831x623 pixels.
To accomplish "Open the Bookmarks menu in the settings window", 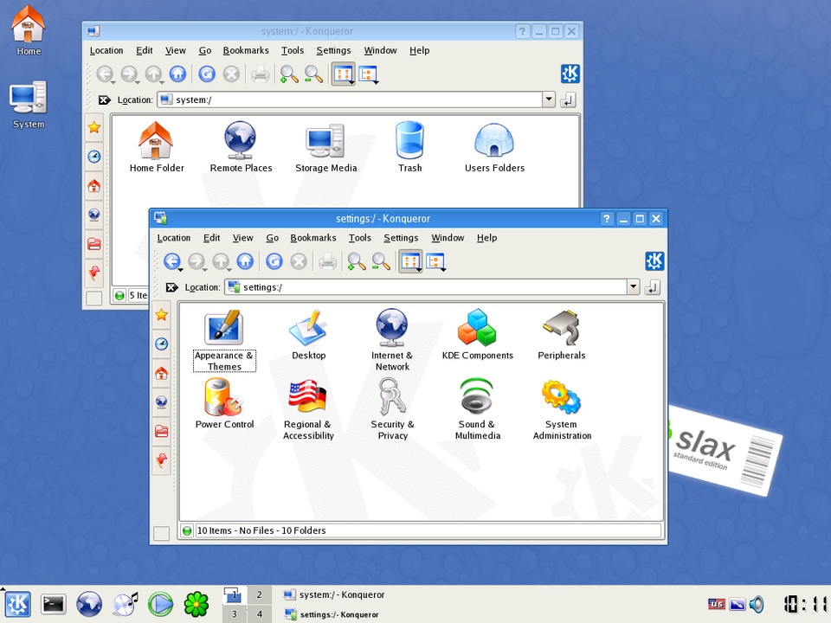I will pos(313,238).
